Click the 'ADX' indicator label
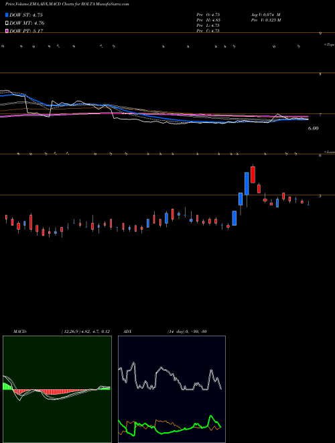 tap(127, 332)
